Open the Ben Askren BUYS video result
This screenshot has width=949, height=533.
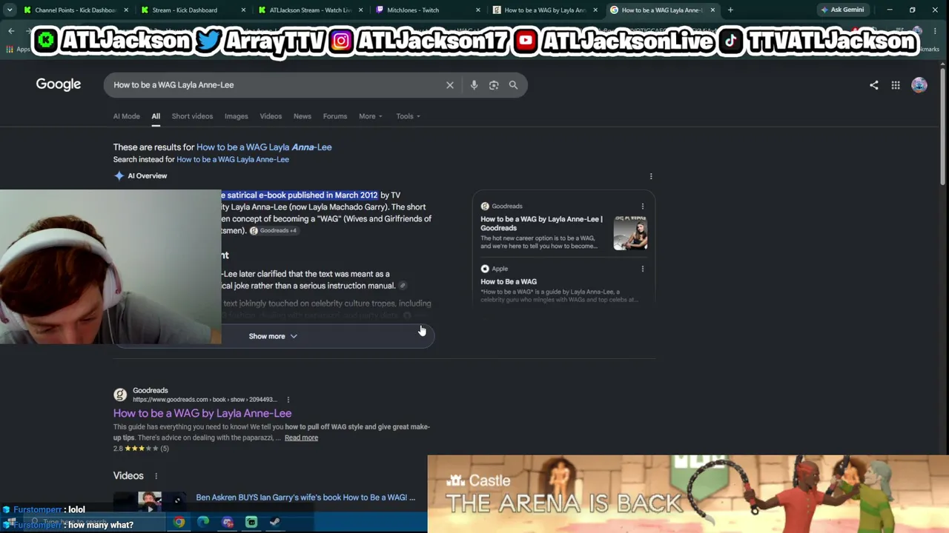click(x=305, y=497)
